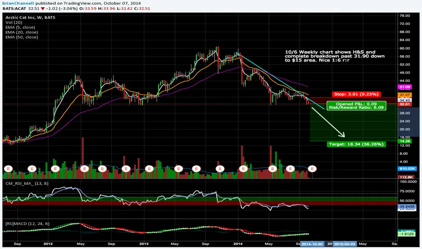Screen dimensions: 422x249
Task: Click the Opened P&L Risk/Reward Ratio box
Action: tap(356, 105)
